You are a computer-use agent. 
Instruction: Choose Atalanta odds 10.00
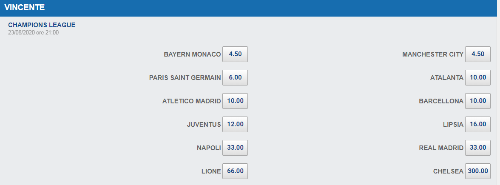pos(478,77)
